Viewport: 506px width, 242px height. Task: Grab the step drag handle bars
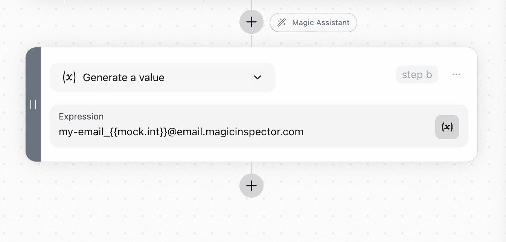click(x=33, y=104)
